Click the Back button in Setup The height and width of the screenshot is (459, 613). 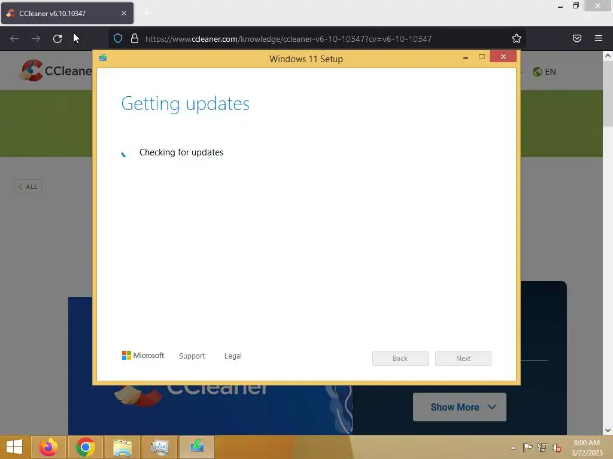[400, 359]
